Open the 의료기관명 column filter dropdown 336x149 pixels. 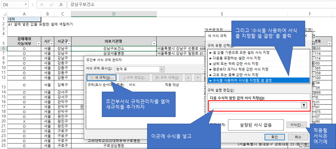[154, 44]
